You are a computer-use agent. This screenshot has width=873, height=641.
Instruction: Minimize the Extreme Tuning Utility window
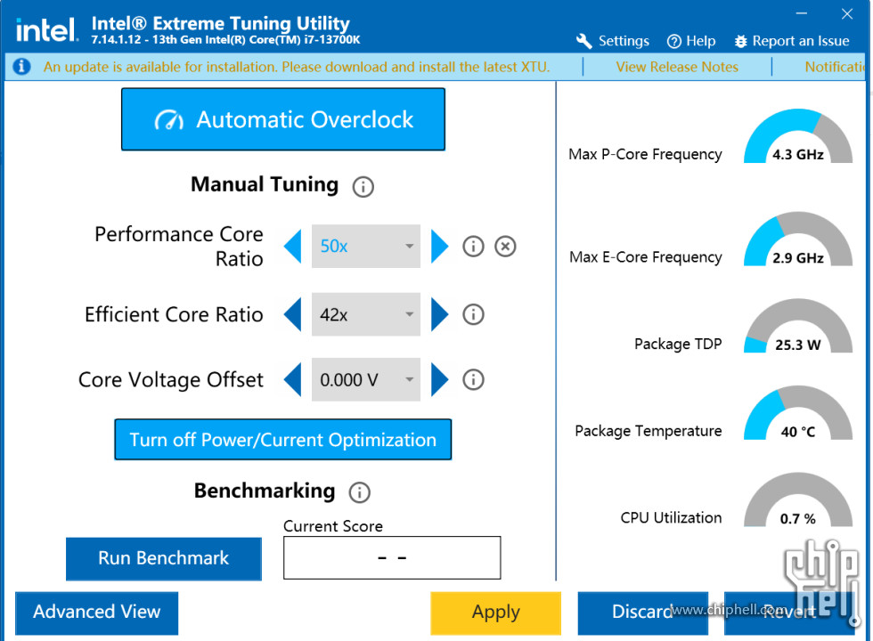tap(802, 13)
